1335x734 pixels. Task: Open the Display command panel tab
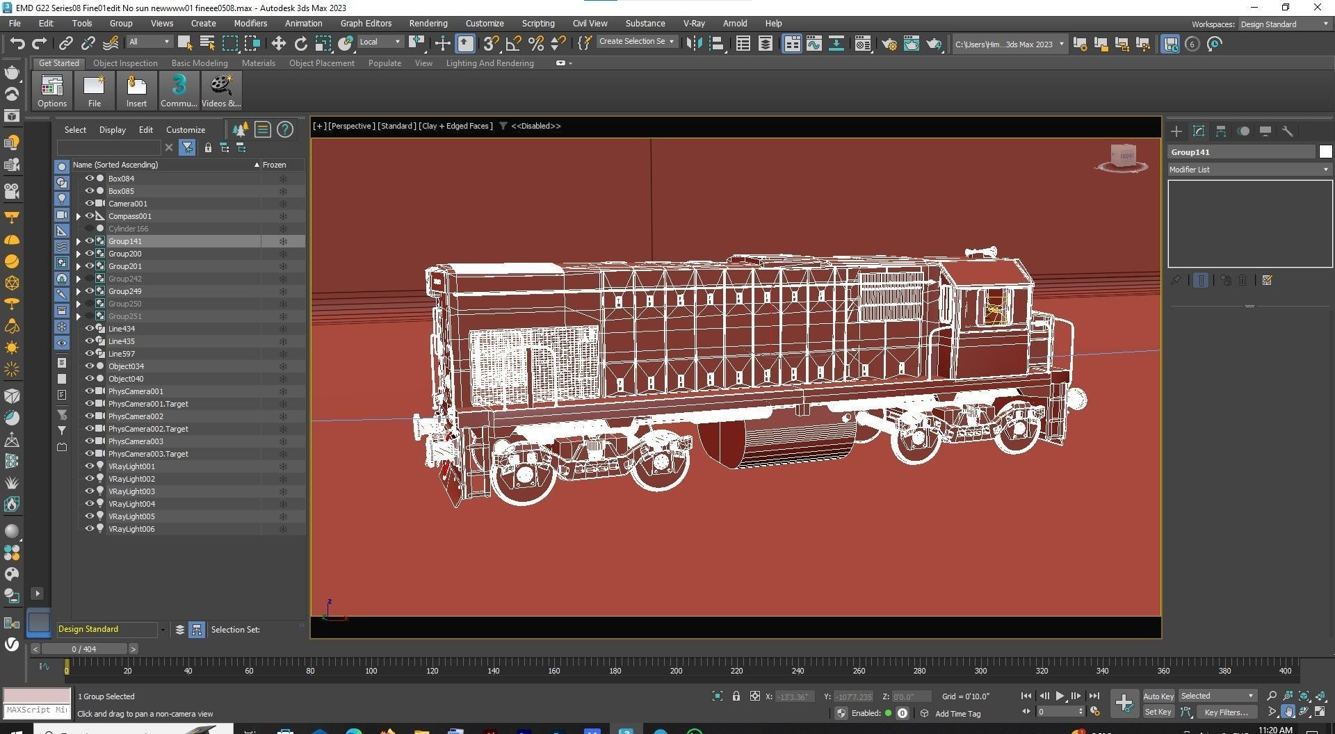[1265, 131]
